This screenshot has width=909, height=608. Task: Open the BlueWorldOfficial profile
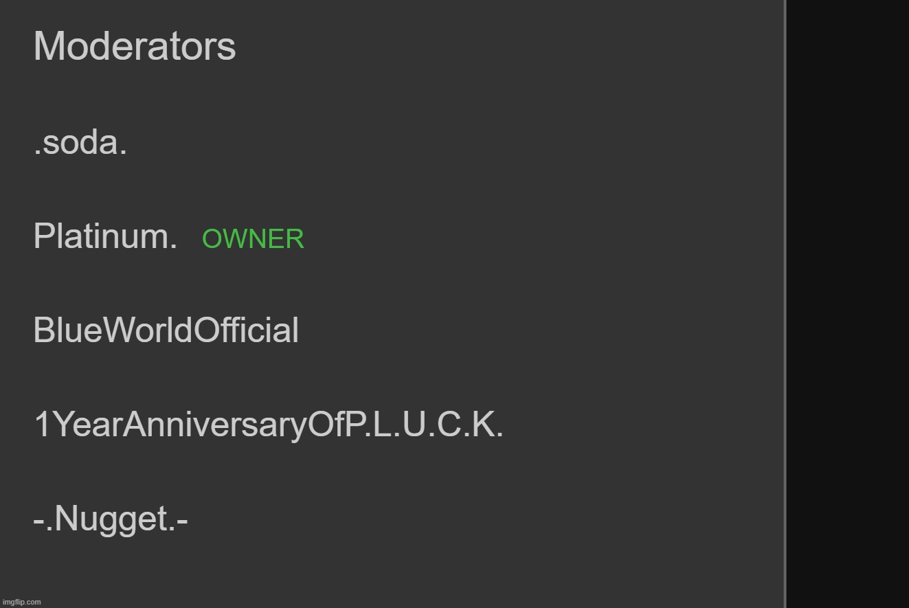point(166,330)
